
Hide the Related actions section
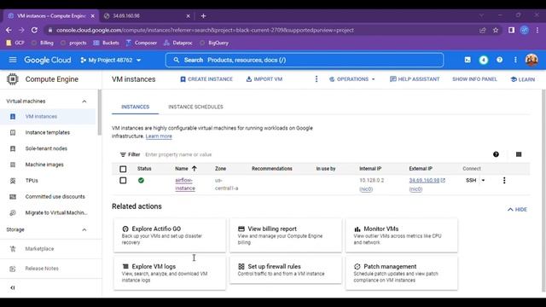point(517,209)
